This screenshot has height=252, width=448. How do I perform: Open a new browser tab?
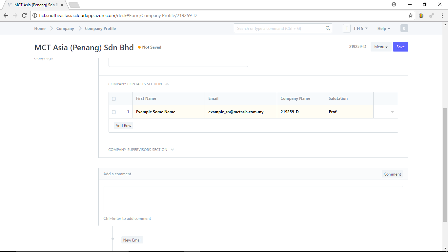[74, 5]
